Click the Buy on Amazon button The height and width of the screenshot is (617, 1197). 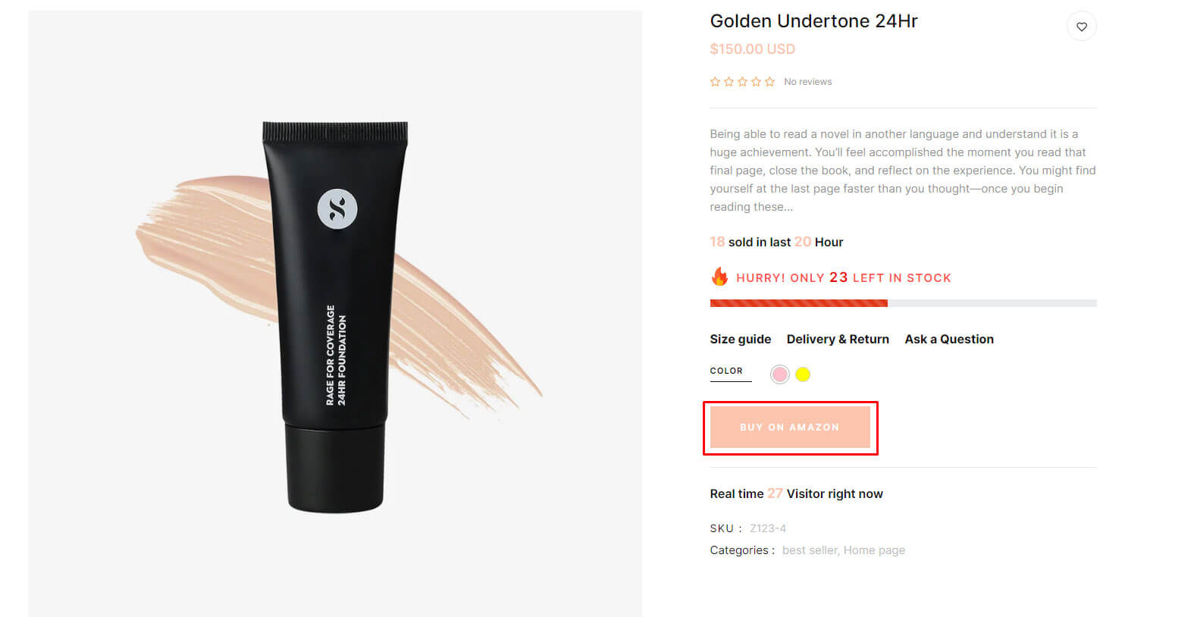pyautogui.click(x=790, y=428)
